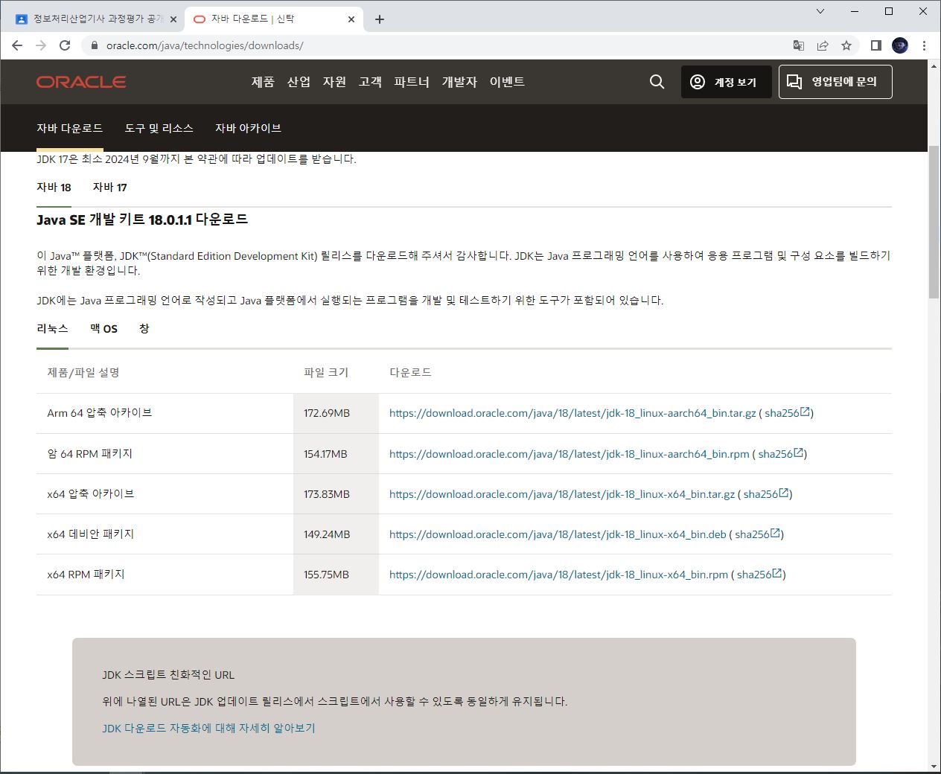Click the 계정 보기 button
This screenshot has width=941, height=774.
point(726,82)
